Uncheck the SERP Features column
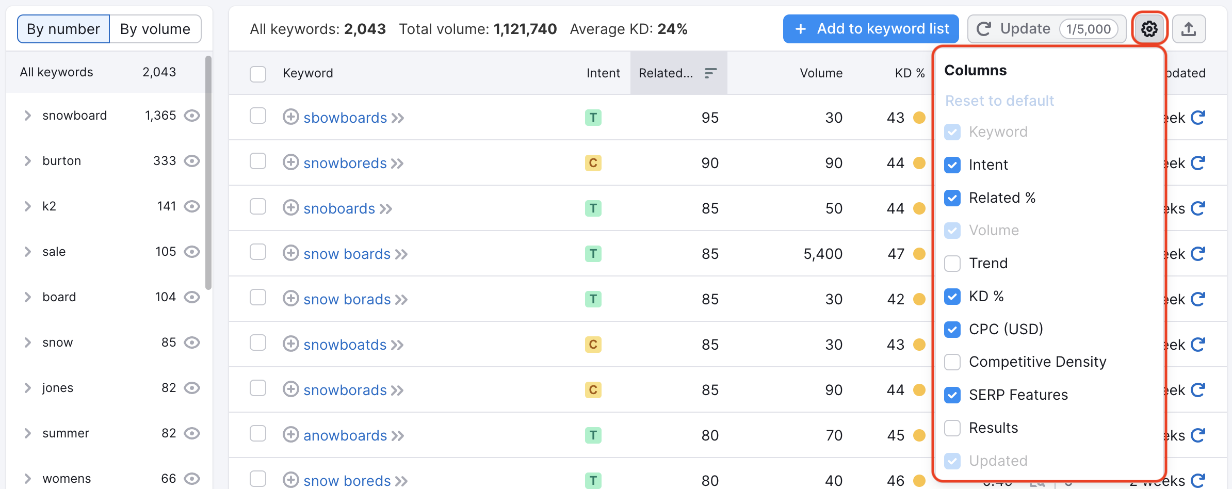The width and height of the screenshot is (1232, 489). (952, 395)
